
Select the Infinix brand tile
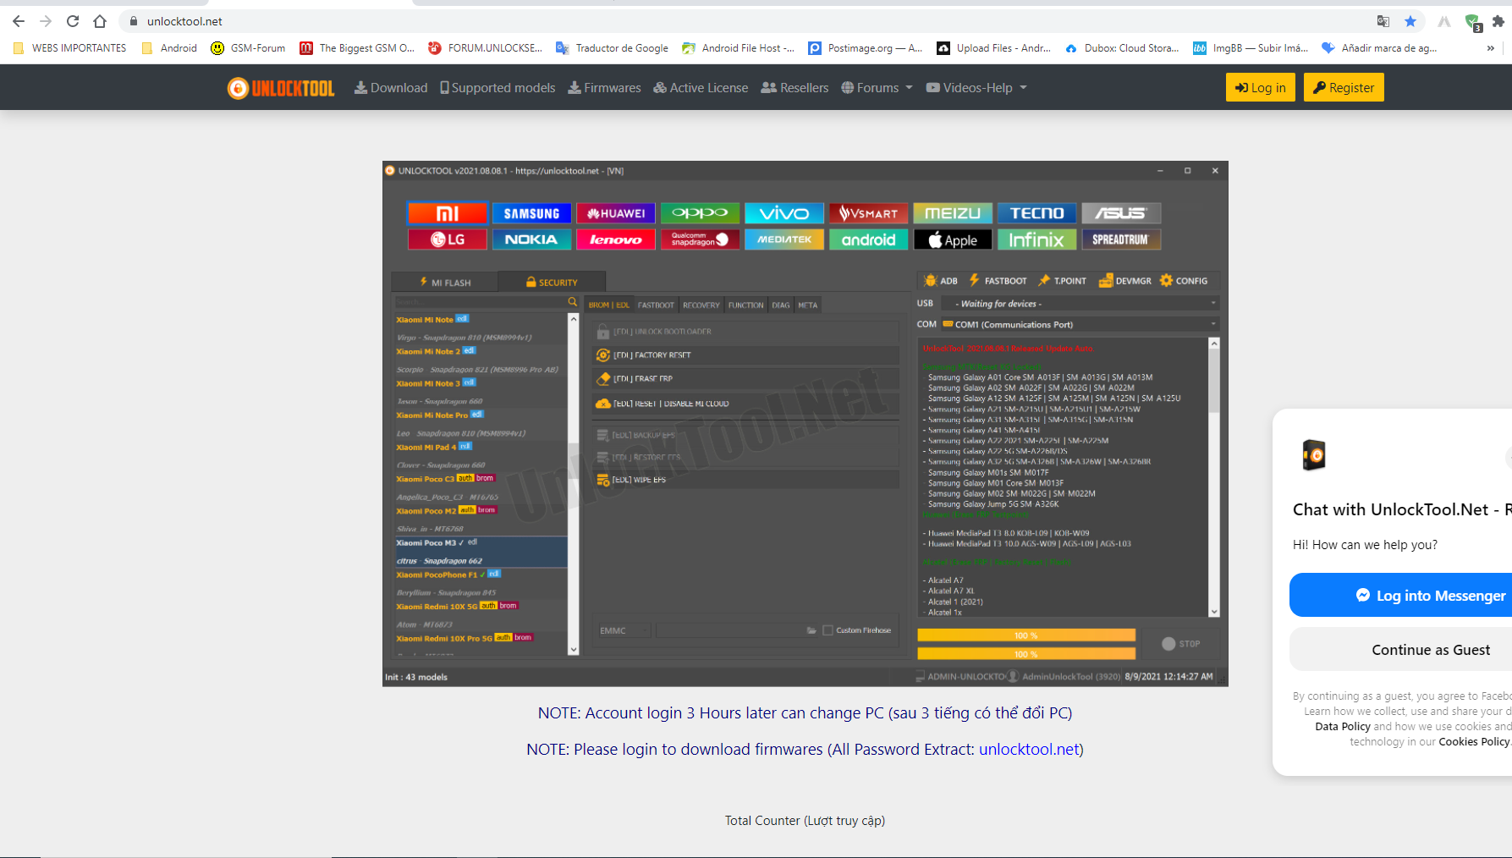click(x=1036, y=239)
